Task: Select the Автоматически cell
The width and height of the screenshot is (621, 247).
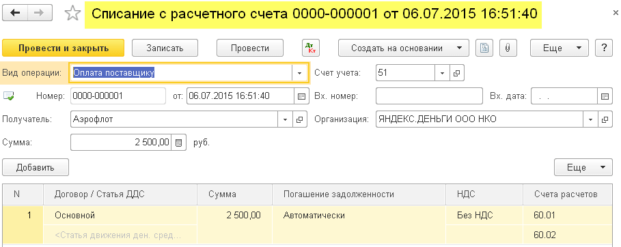Action: pyautogui.click(x=359, y=216)
